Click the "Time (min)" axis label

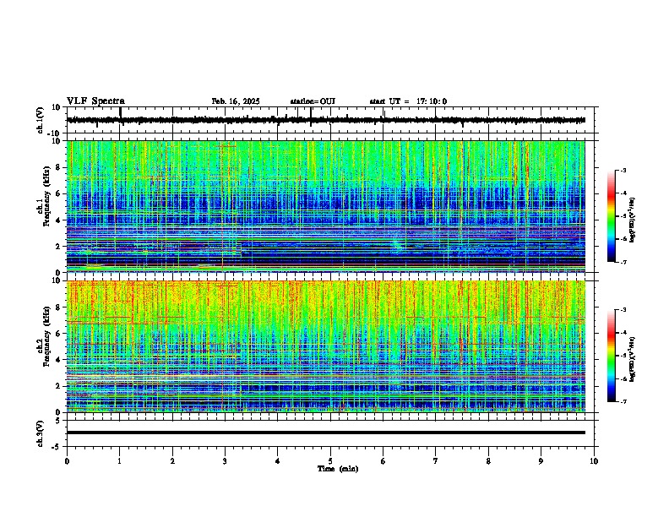coord(338,469)
